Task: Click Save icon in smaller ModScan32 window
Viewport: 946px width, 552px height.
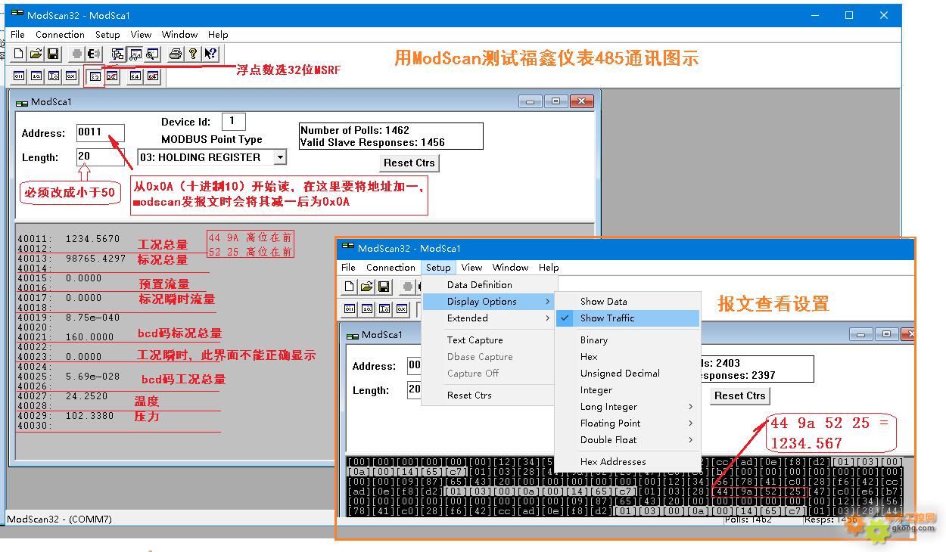Action: click(384, 287)
